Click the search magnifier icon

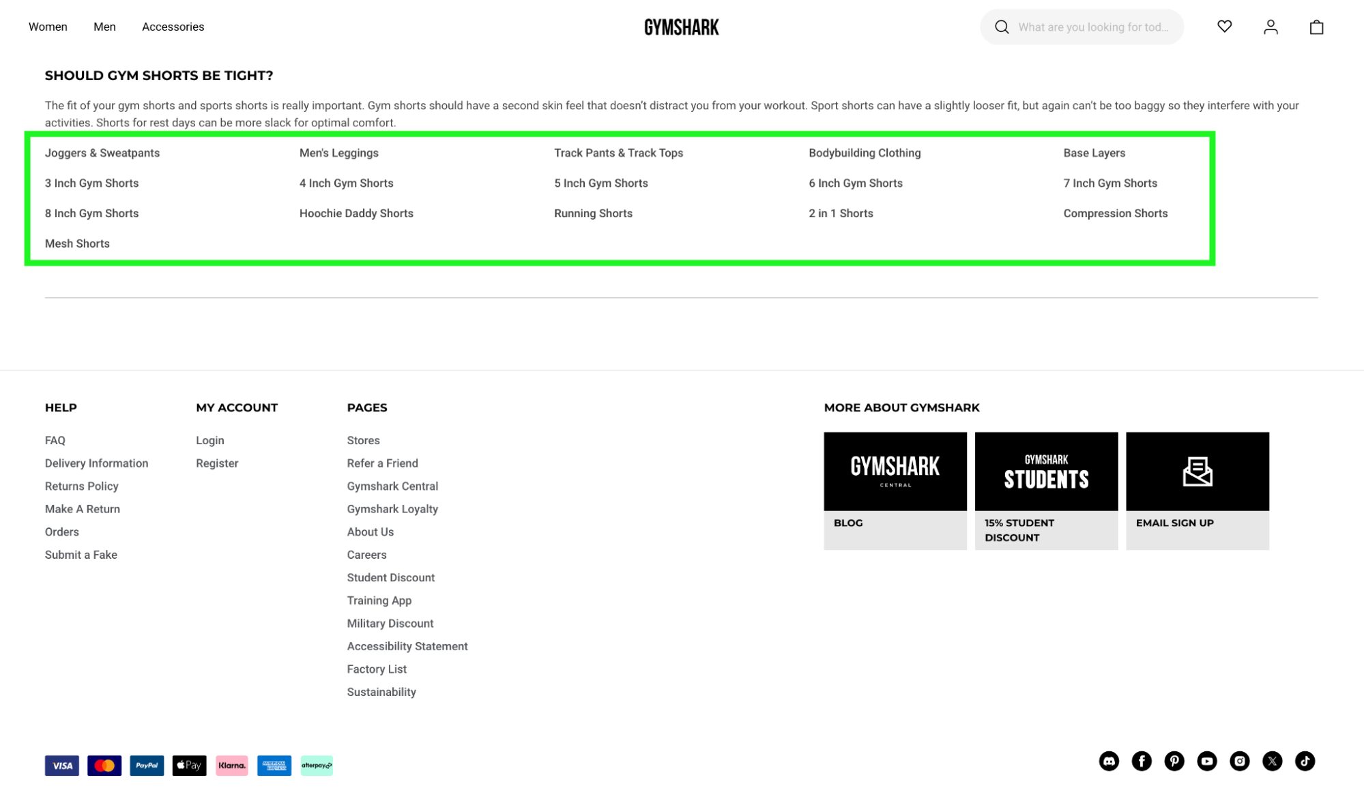[1001, 27]
